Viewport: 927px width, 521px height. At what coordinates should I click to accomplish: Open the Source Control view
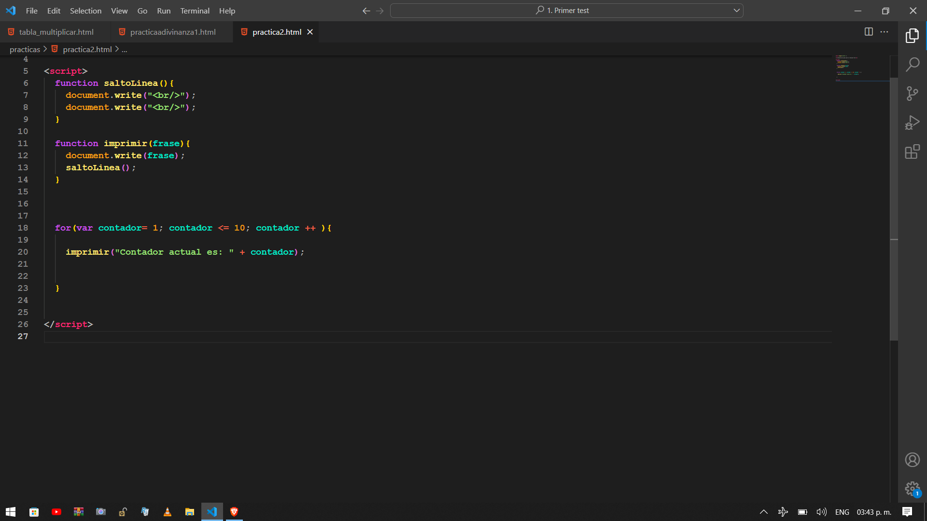tap(912, 94)
